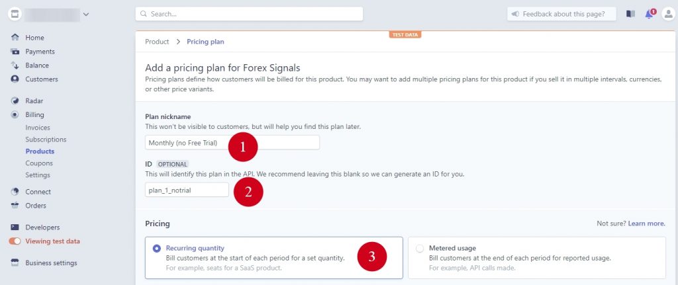This screenshot has width=678, height=285.
Task: Select Recurring quantity pricing option
Action: click(x=157, y=249)
